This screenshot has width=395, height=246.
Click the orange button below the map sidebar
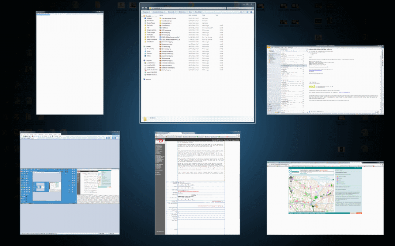pyautogui.click(x=359, y=213)
